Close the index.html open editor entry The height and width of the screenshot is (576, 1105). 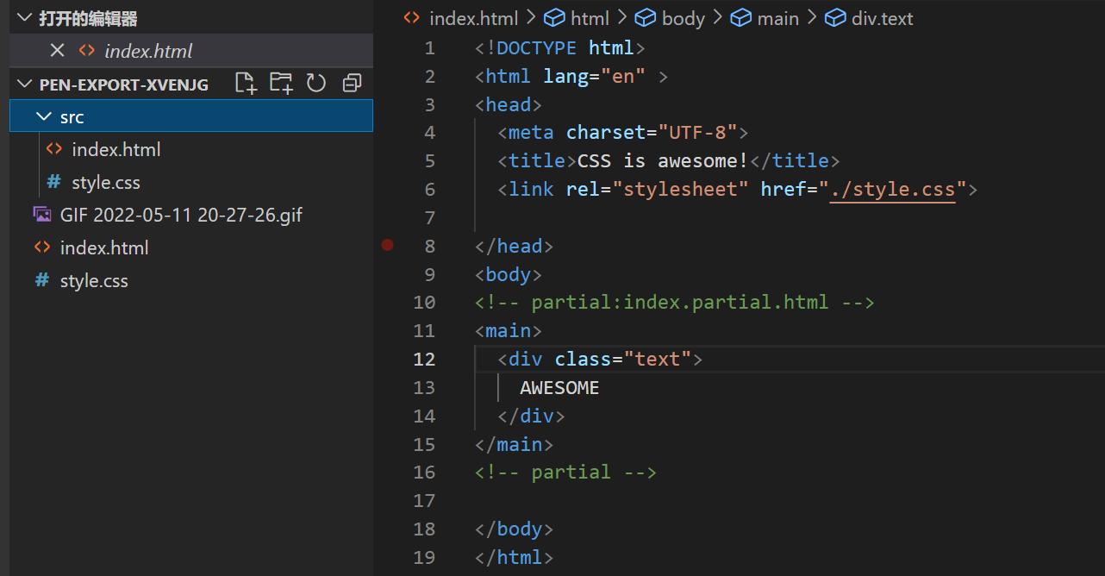point(58,51)
